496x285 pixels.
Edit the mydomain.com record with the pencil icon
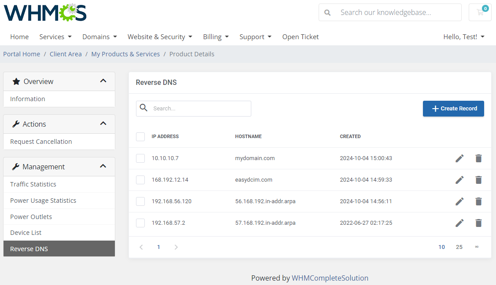pos(459,158)
